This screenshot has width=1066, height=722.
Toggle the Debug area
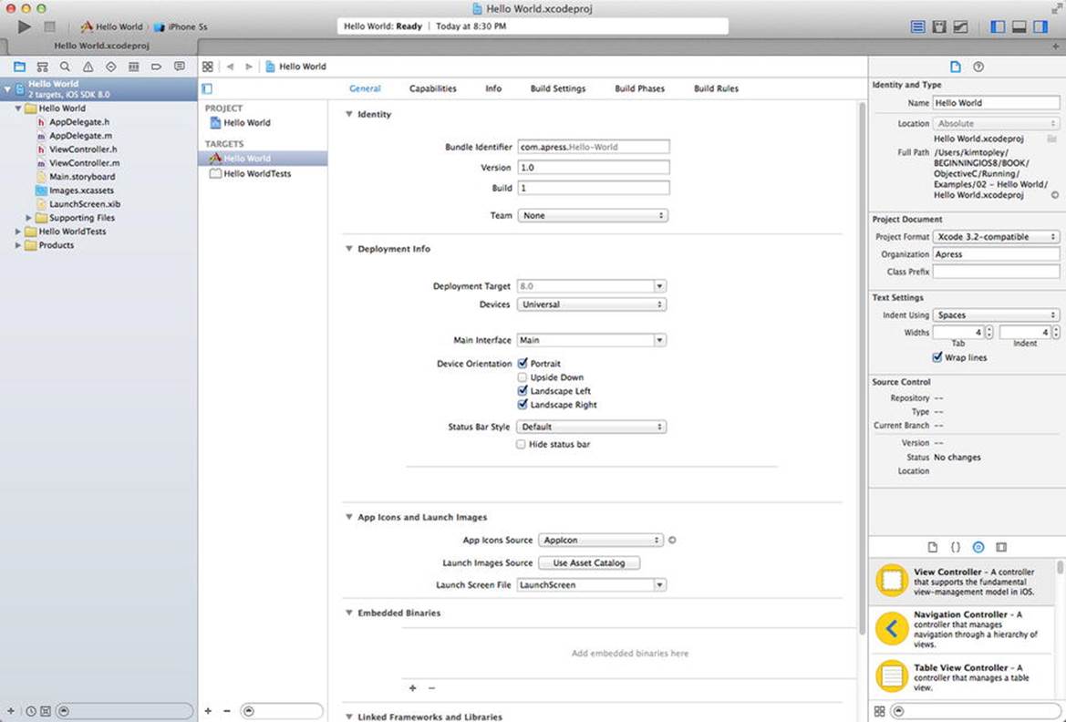1019,26
